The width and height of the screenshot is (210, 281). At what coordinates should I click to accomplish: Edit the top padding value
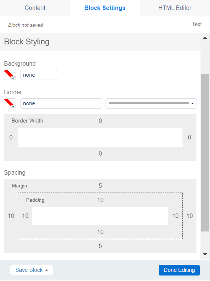[x=100, y=200]
